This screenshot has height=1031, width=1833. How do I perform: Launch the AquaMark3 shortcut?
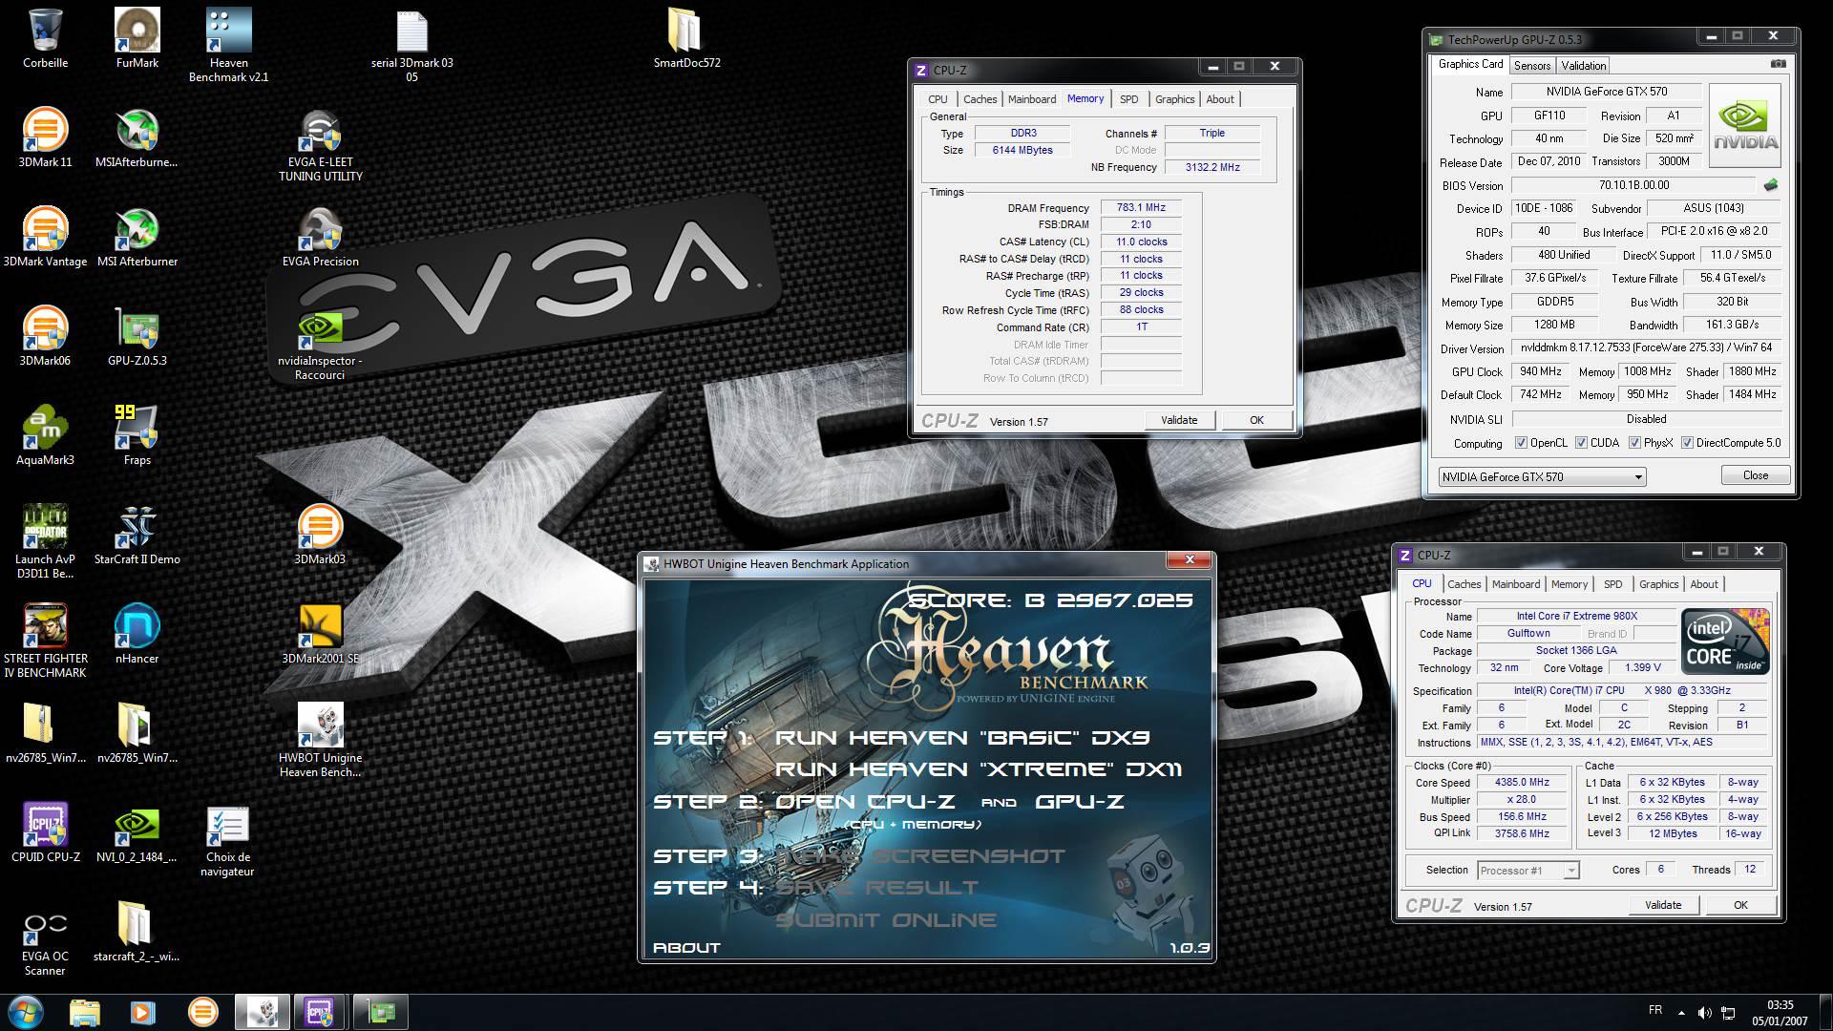pos(45,435)
